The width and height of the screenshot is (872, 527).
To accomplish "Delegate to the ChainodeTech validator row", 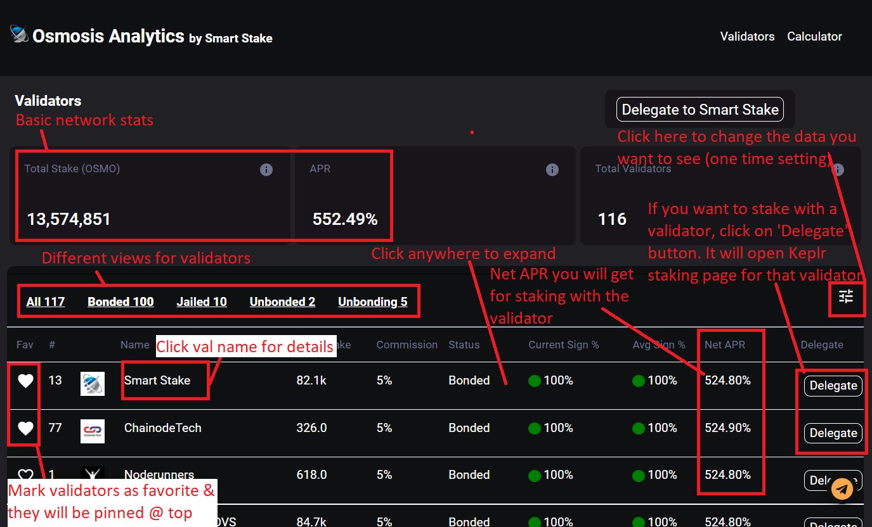I will [833, 433].
